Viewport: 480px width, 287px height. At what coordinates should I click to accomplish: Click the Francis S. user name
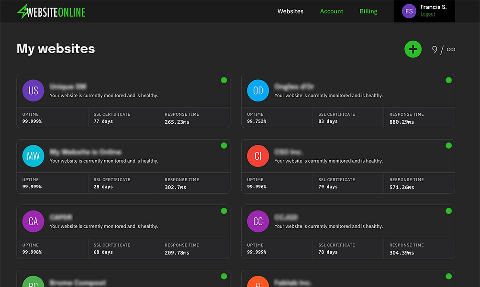point(434,7)
